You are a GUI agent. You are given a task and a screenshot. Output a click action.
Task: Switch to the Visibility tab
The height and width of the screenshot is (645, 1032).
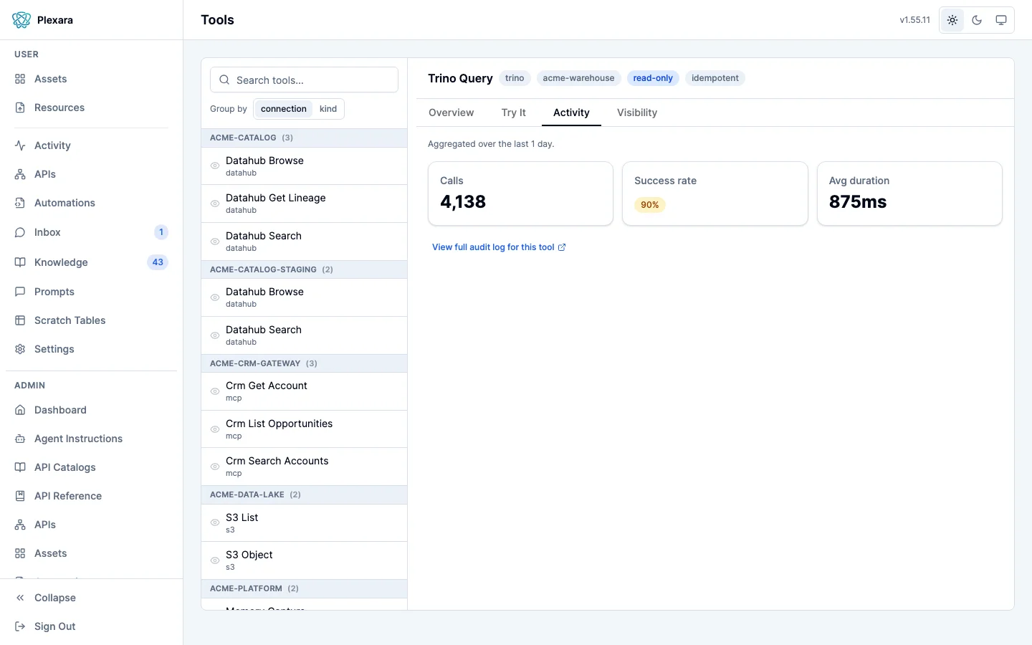pos(637,113)
